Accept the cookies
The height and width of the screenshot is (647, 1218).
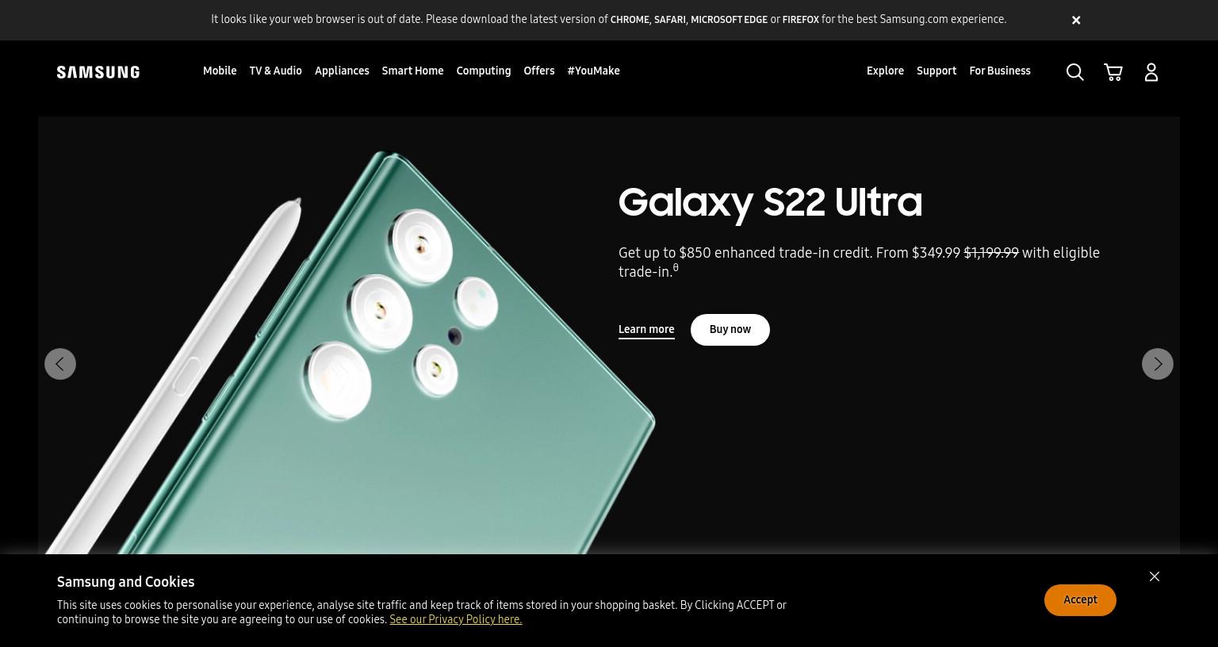coord(1080,600)
